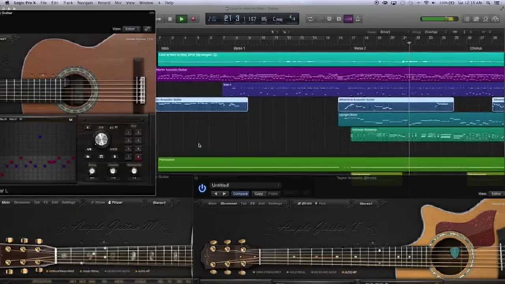Click the link icon in top plugin window

point(147,29)
